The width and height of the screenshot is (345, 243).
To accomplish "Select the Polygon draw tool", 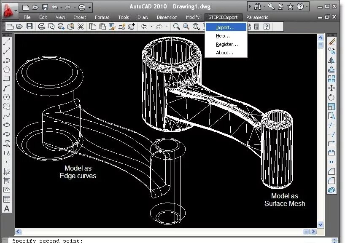I will [7, 69].
